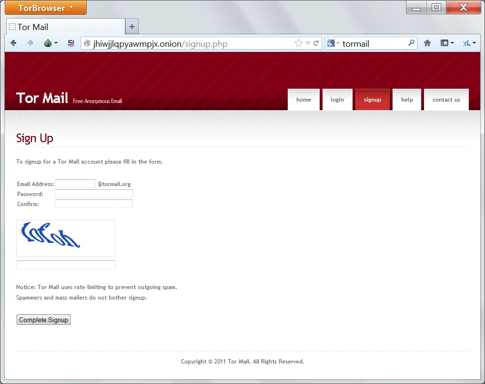The image size is (485, 384).
Task: Click the toolbar add-on icon at the far right
Action: click(x=469, y=43)
